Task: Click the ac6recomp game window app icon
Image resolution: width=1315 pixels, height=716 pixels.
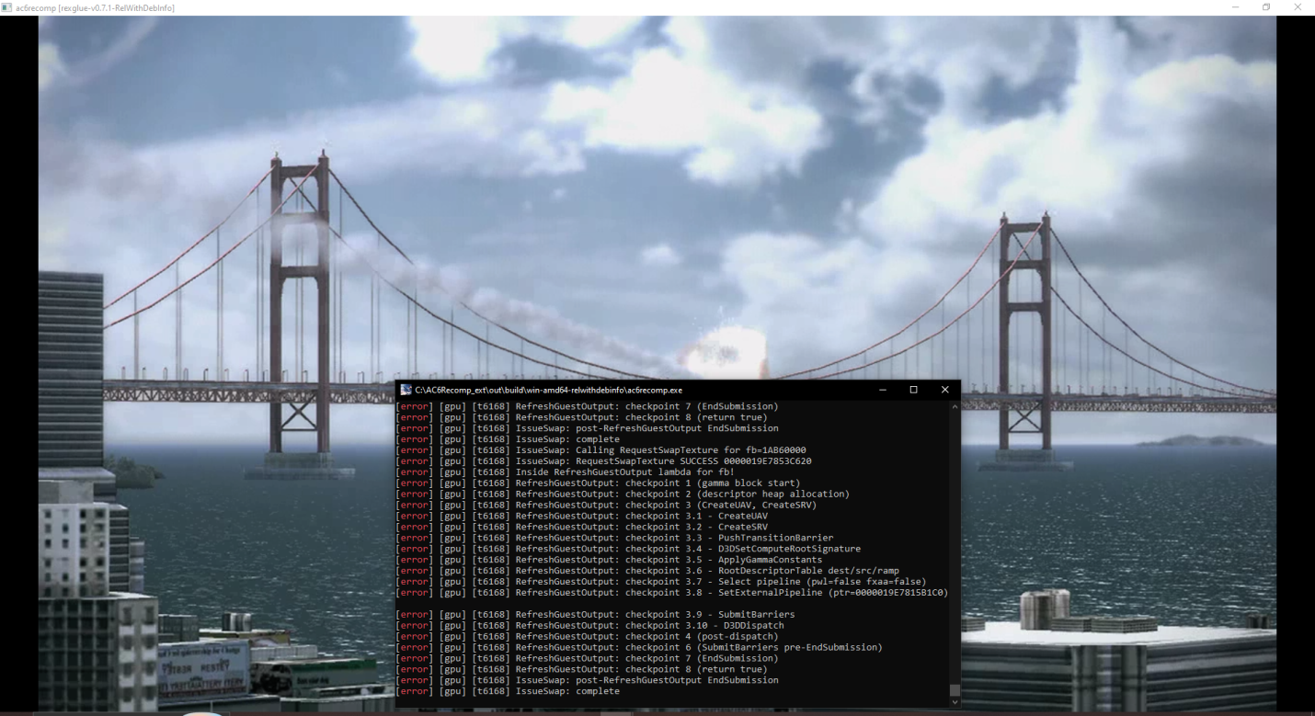Action: (x=7, y=7)
